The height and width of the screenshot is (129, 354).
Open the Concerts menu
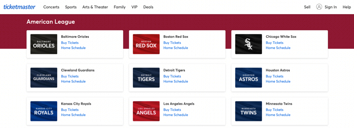click(x=51, y=7)
